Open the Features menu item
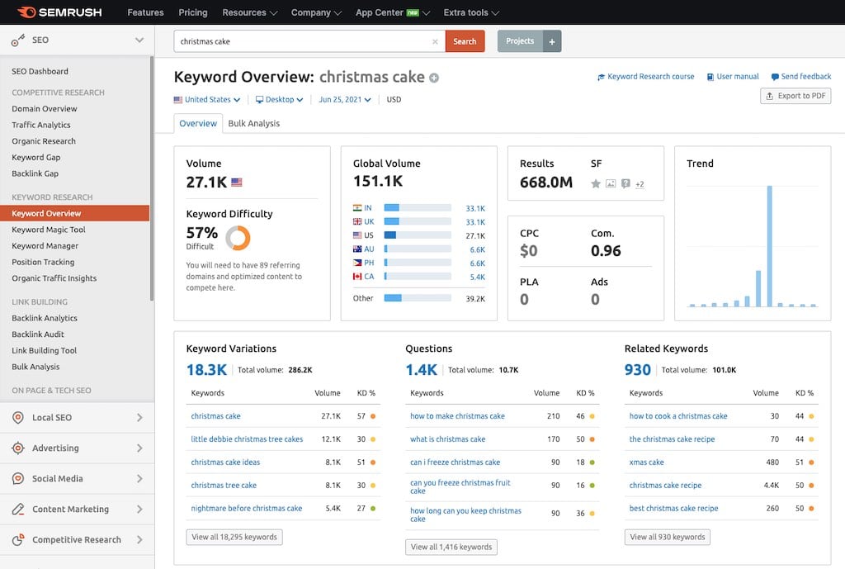This screenshot has width=845, height=569. (x=145, y=12)
